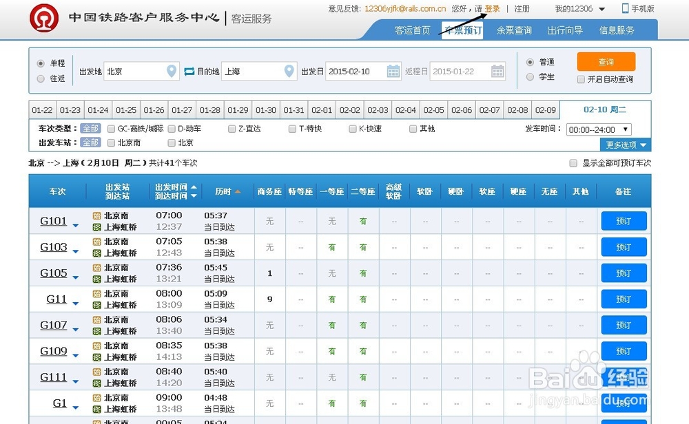Click the China Railway red logo
The width and height of the screenshot is (689, 424).
[x=44, y=18]
